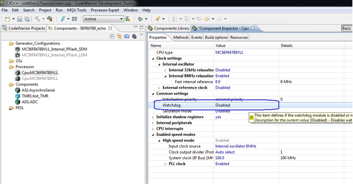
Task: Save the current file with the floppy icon
Action: coord(20,19)
